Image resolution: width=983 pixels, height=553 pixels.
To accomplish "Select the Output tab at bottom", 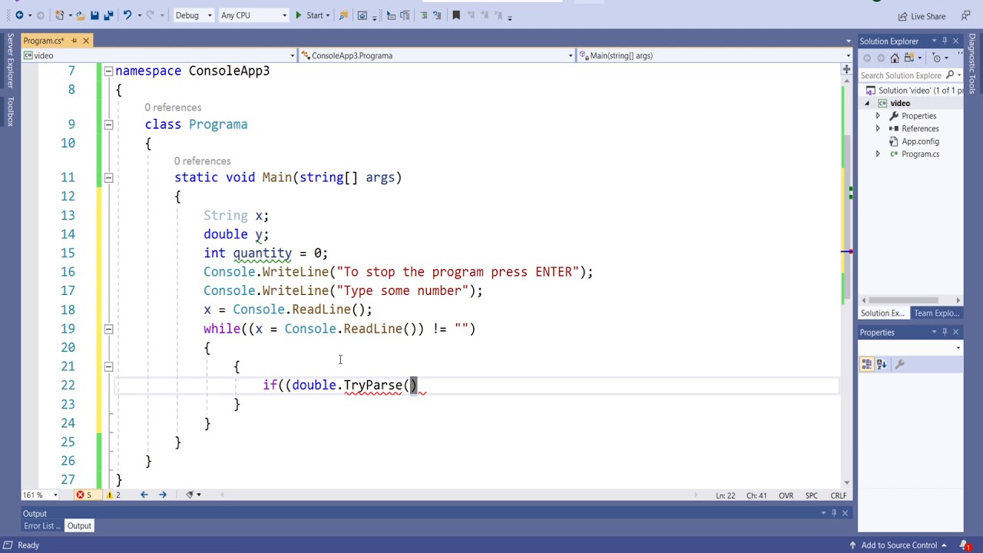I will tap(79, 526).
